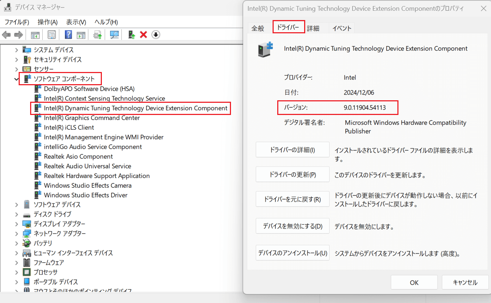Open the イベント tab
491x303 pixels.
[x=342, y=28]
